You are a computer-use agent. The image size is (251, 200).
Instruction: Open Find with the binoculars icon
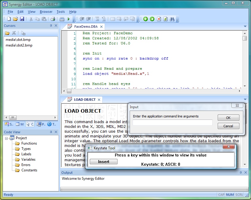point(172,19)
